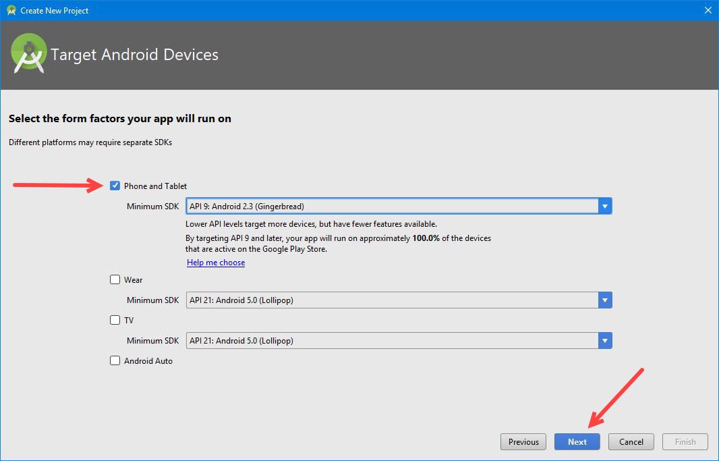Uncheck the Phone and Tablet checkbox
The image size is (719, 461).
115,186
